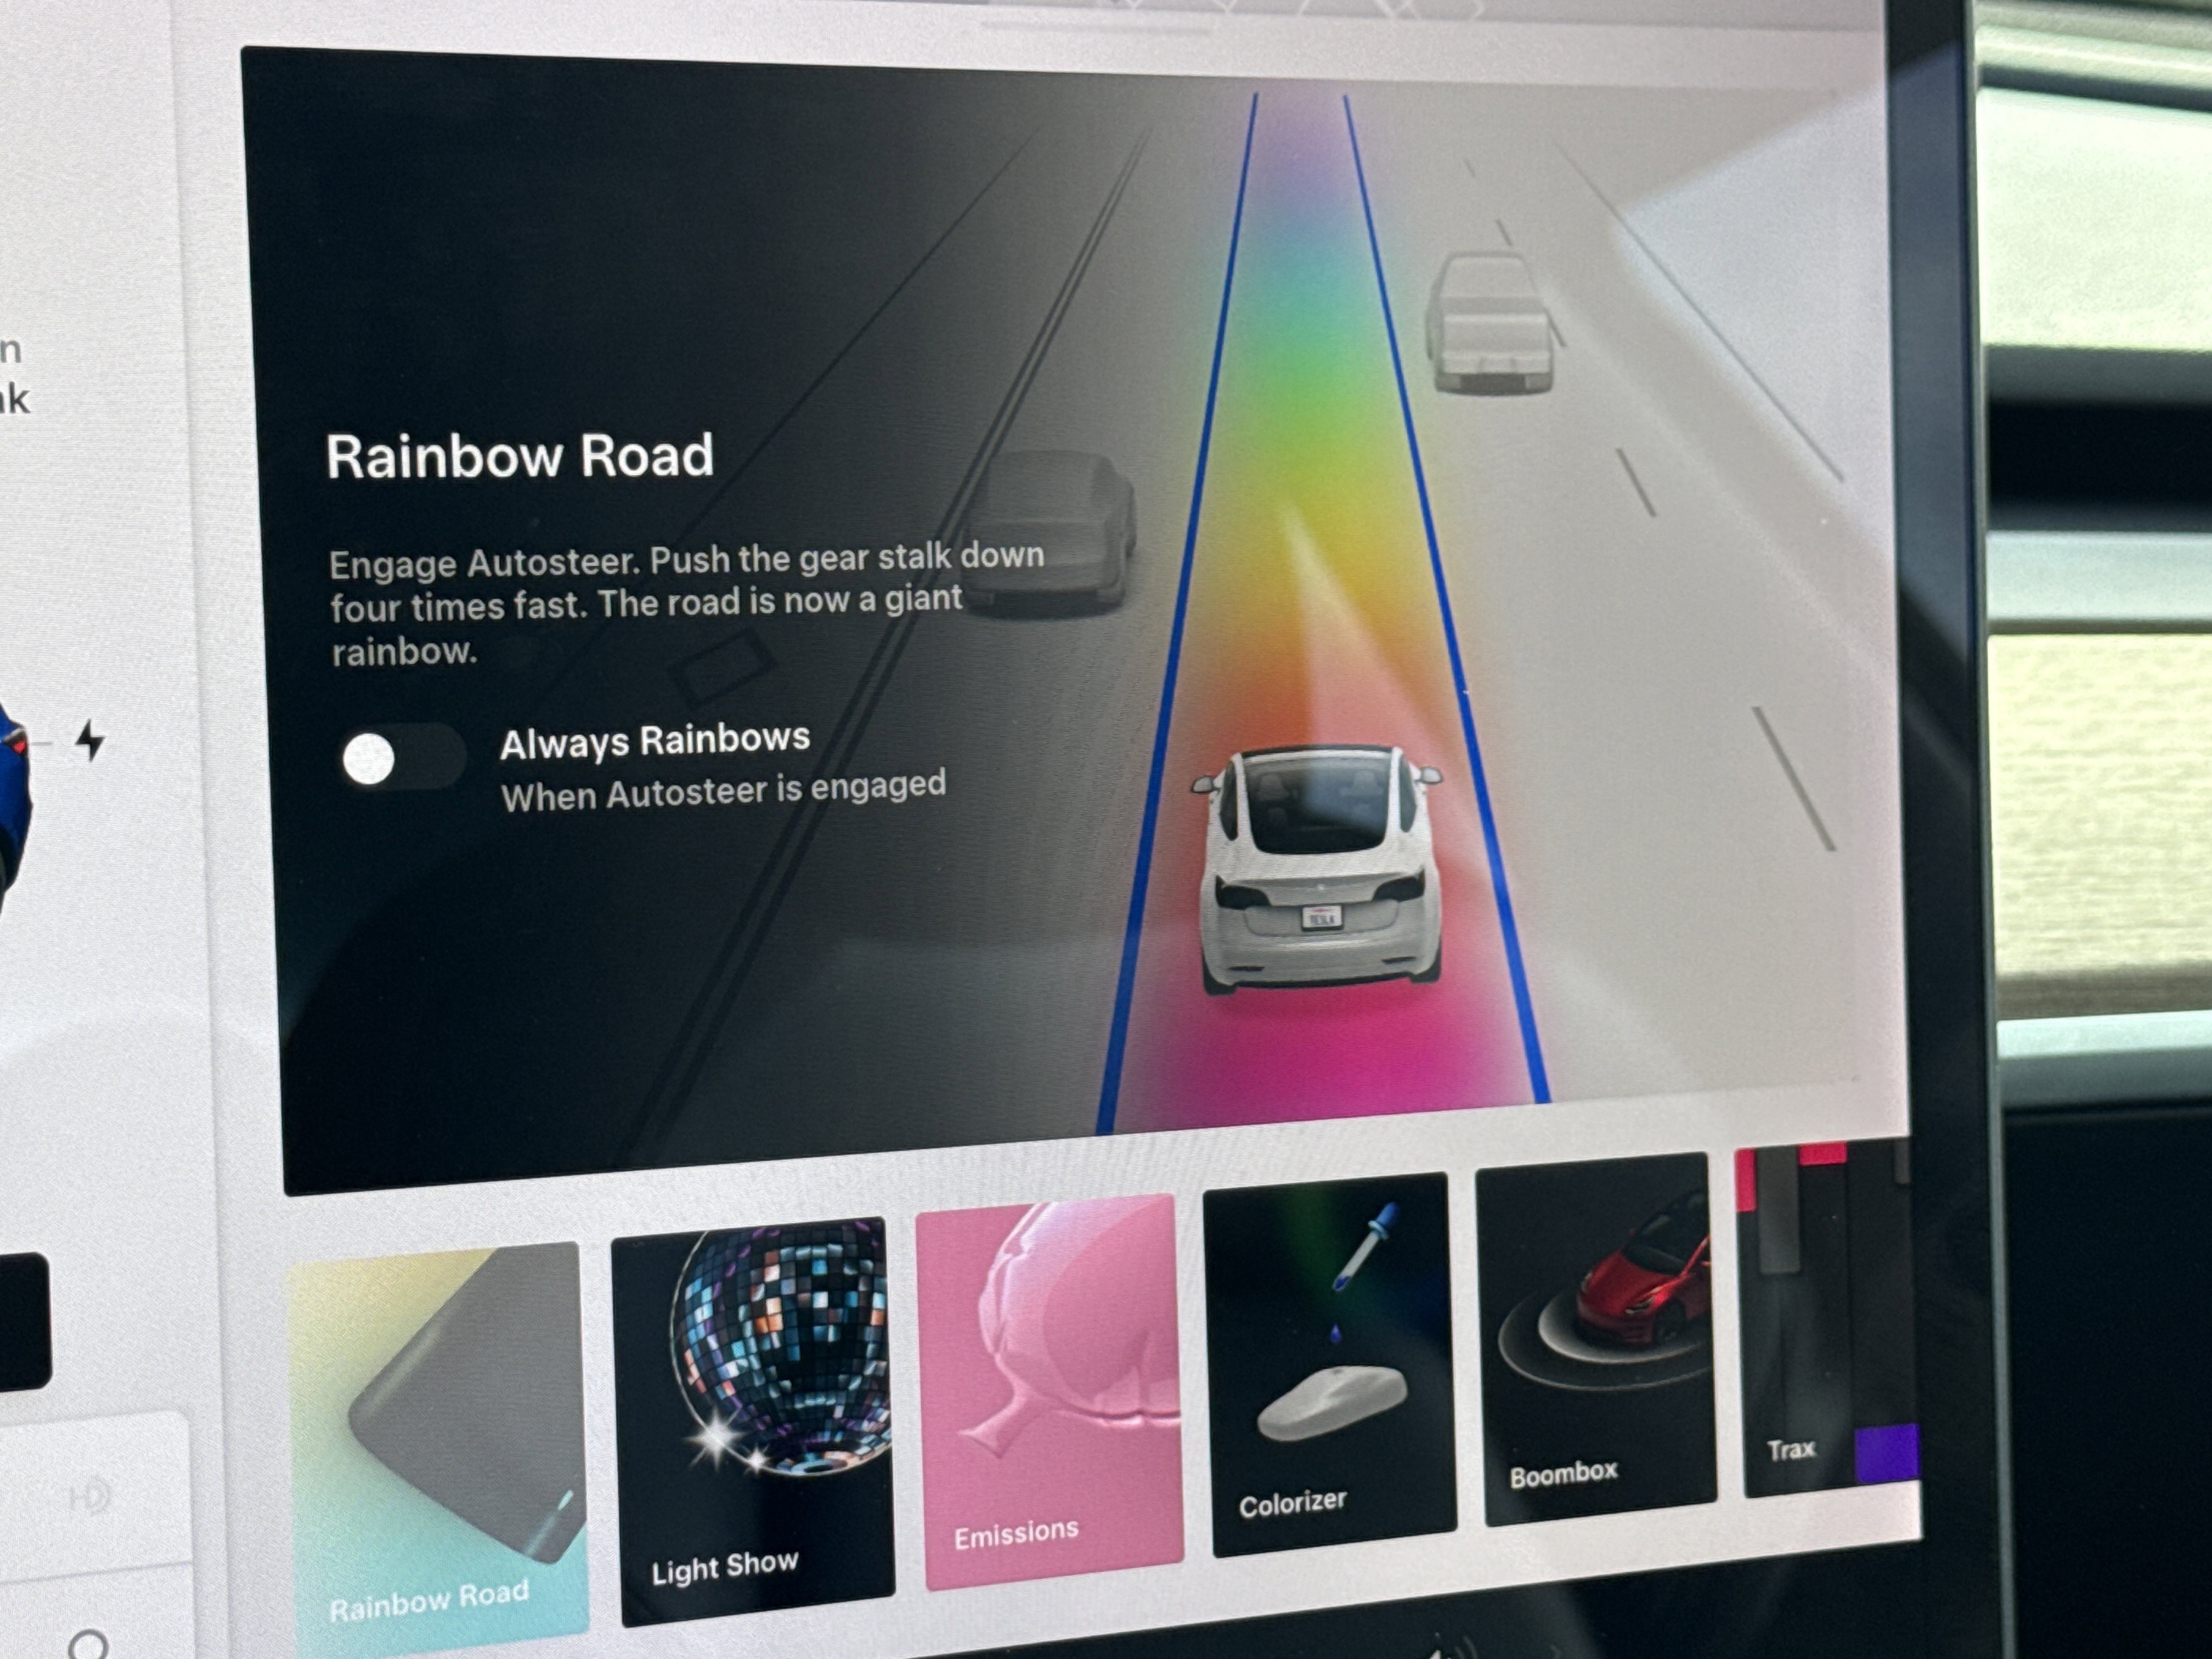Tap the charge port lightning bolt icon
The width and height of the screenshot is (2212, 1659).
[x=91, y=741]
